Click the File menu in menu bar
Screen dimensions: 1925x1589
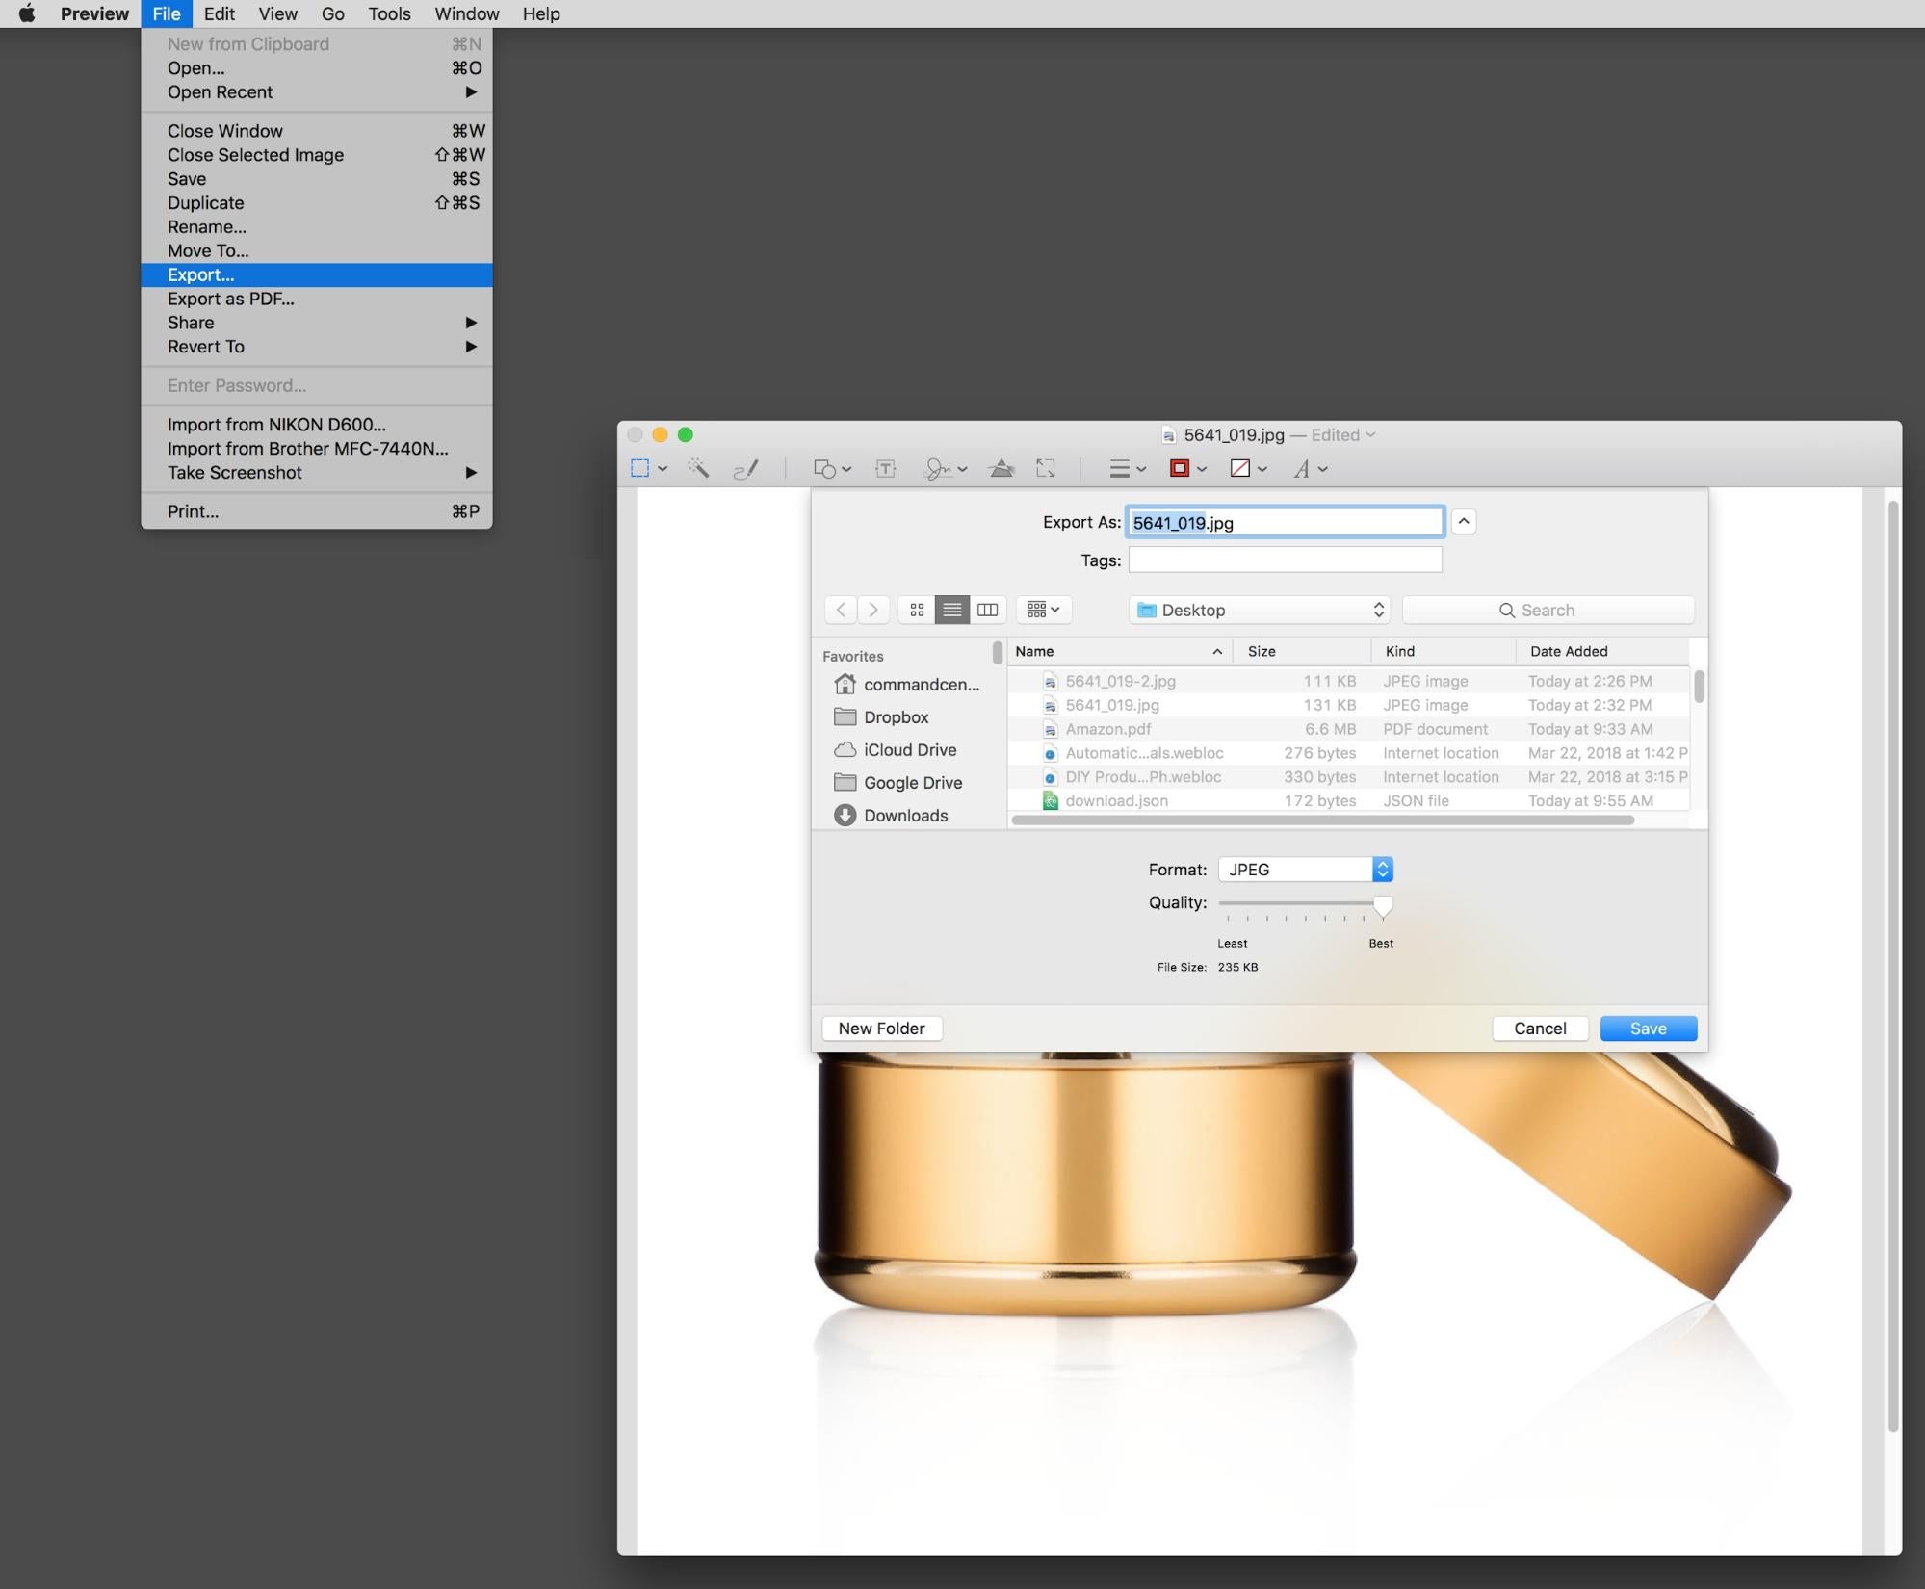[167, 13]
